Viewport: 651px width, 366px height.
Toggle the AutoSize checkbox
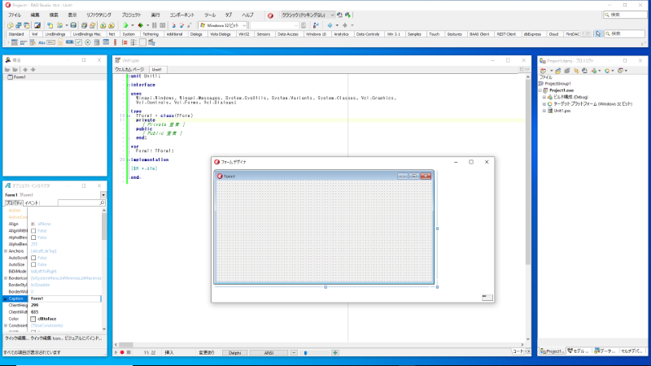(x=33, y=264)
